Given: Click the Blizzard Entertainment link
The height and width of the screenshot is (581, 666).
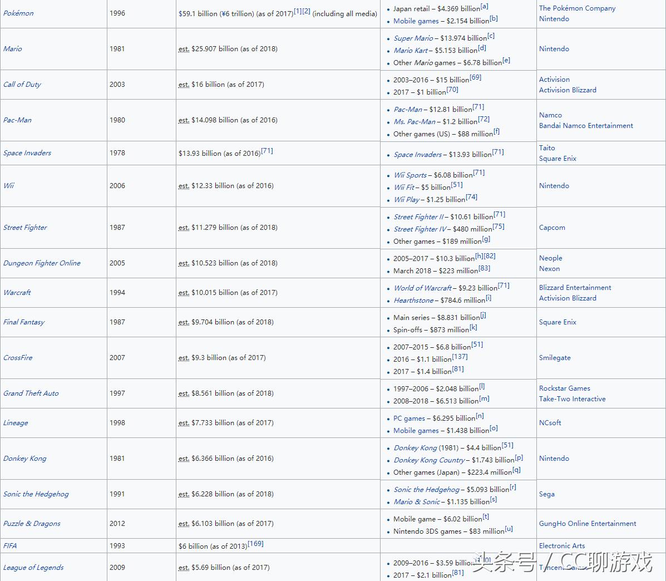Looking at the screenshot, I should (575, 288).
